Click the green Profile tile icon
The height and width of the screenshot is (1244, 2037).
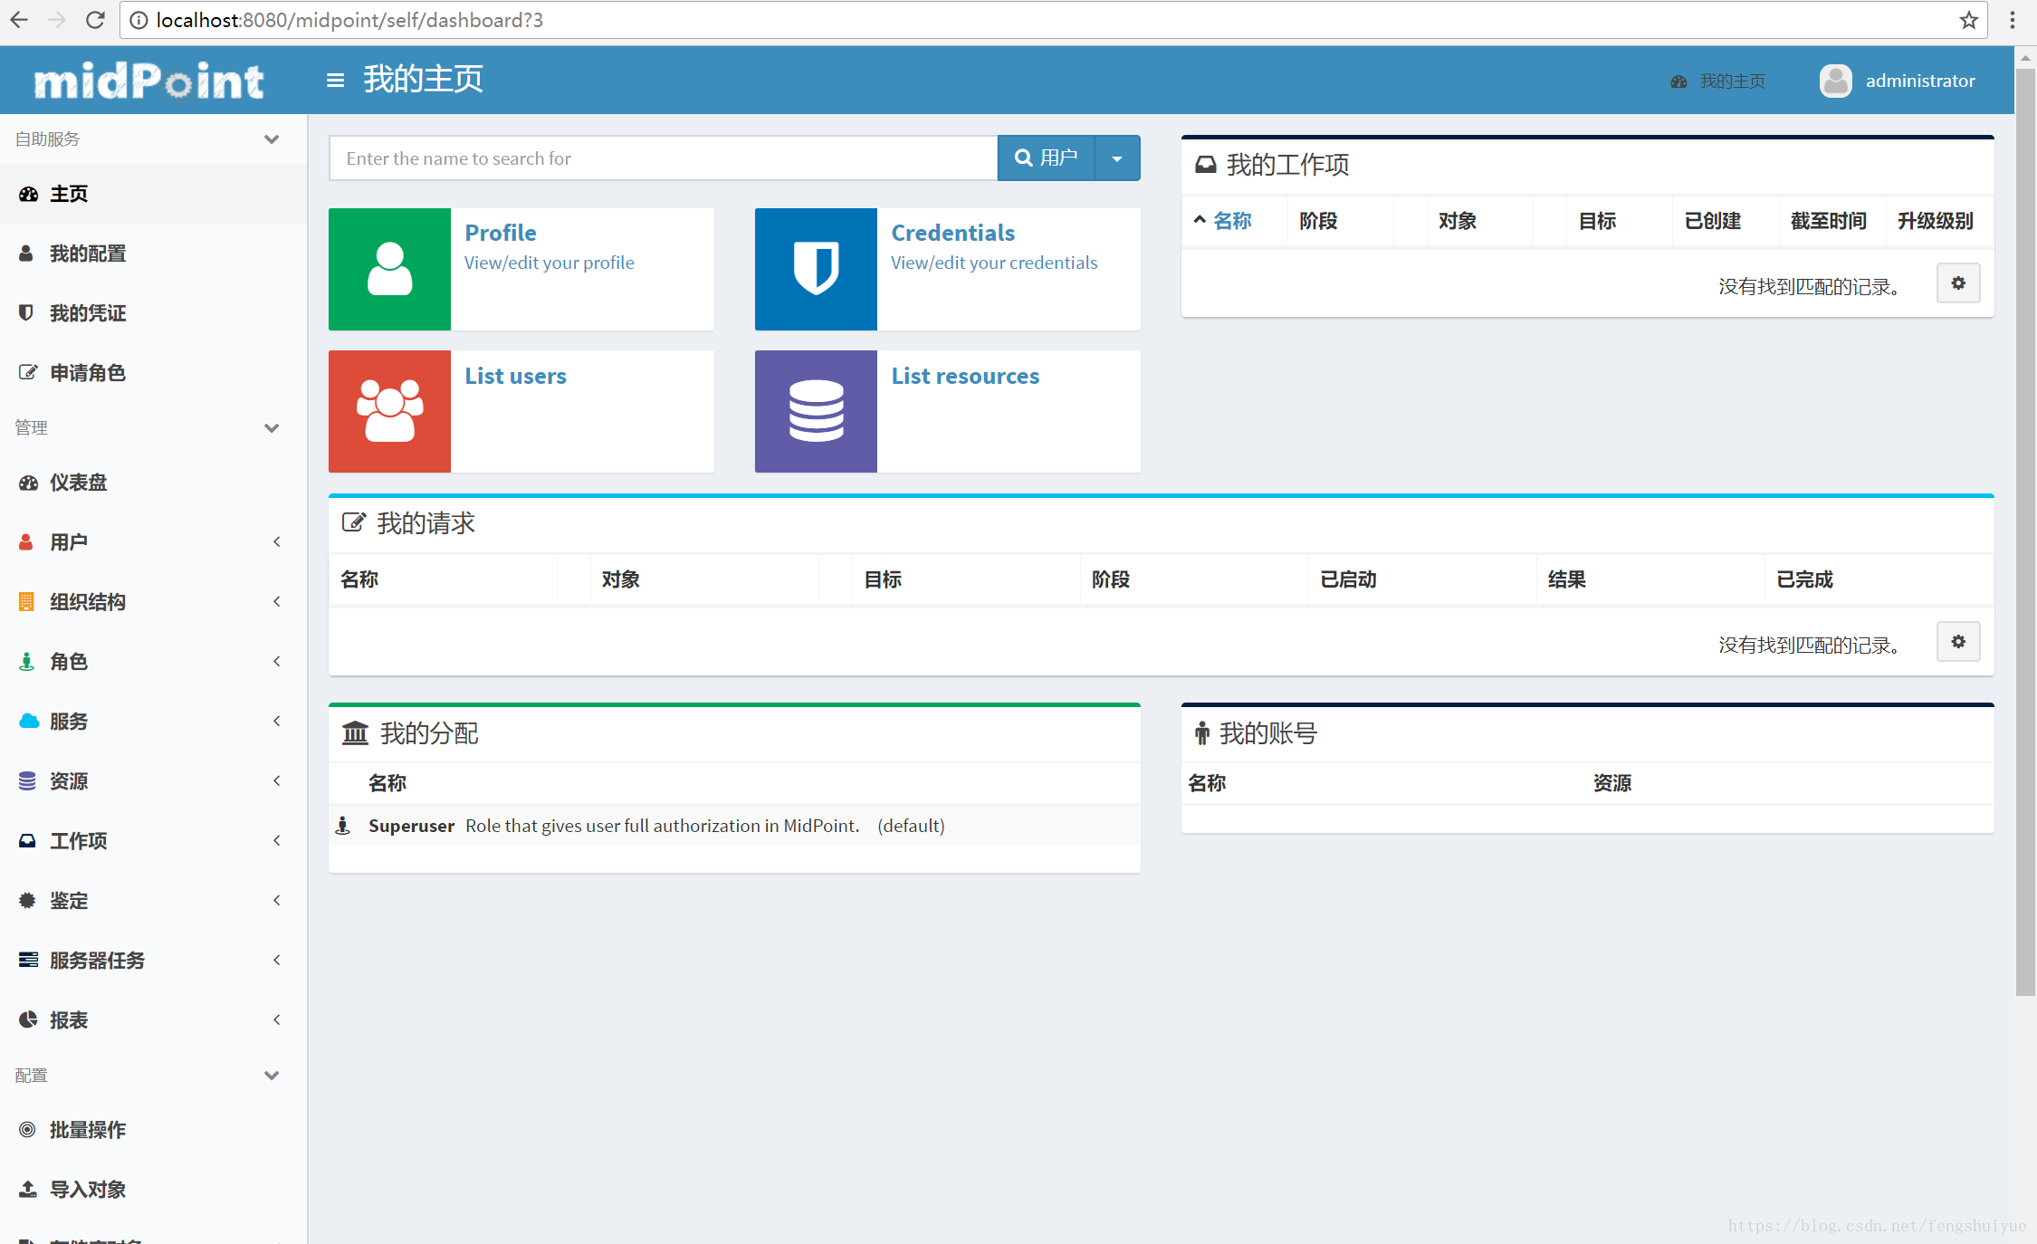coord(389,269)
